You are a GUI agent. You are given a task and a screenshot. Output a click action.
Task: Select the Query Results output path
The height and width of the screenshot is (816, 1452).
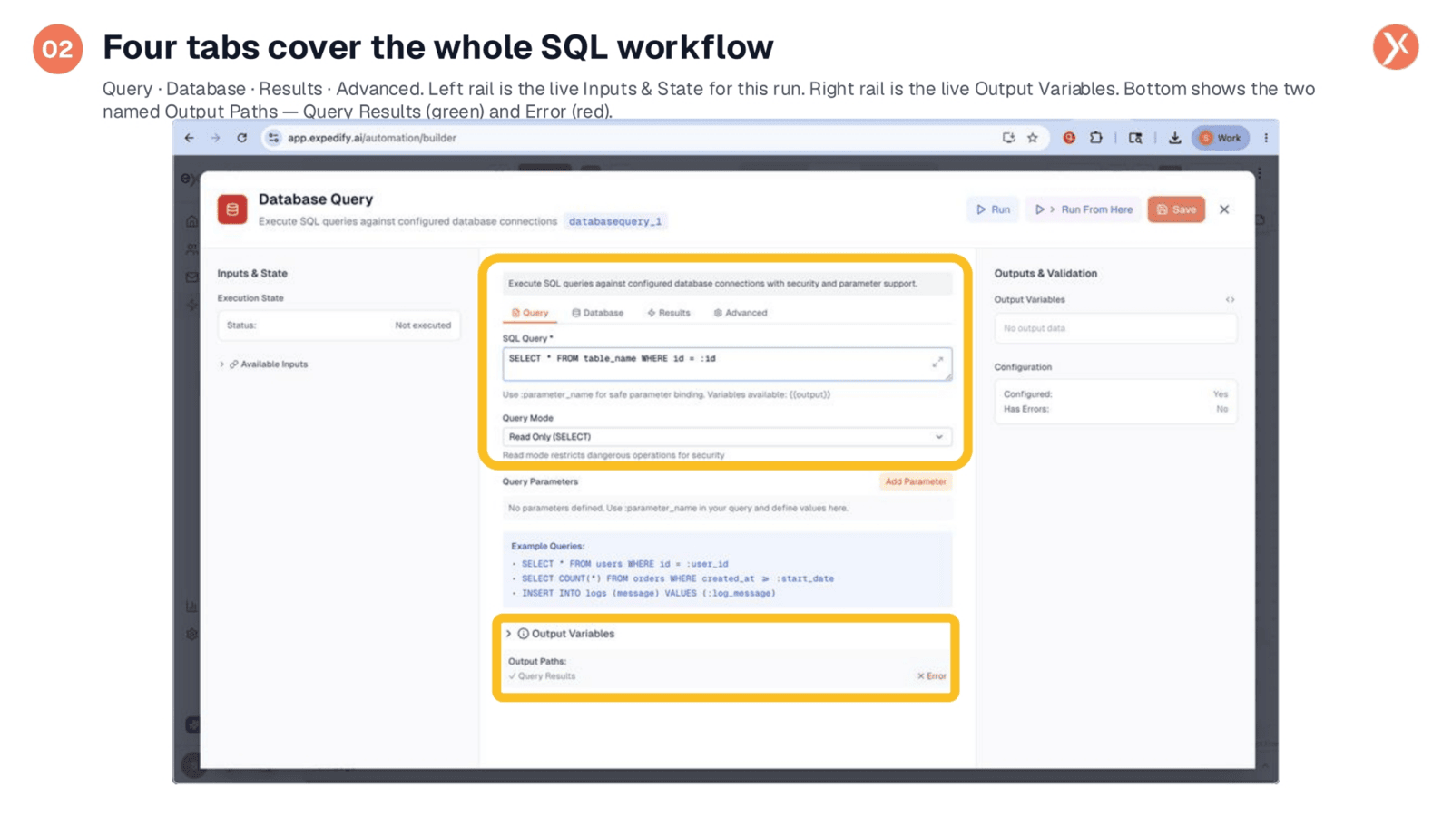[542, 676]
